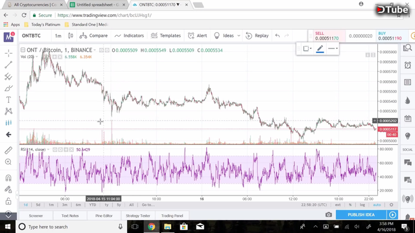The width and height of the screenshot is (415, 233).
Task: Switch to the Untitled spreadsheet browser tab
Action: click(x=98, y=5)
